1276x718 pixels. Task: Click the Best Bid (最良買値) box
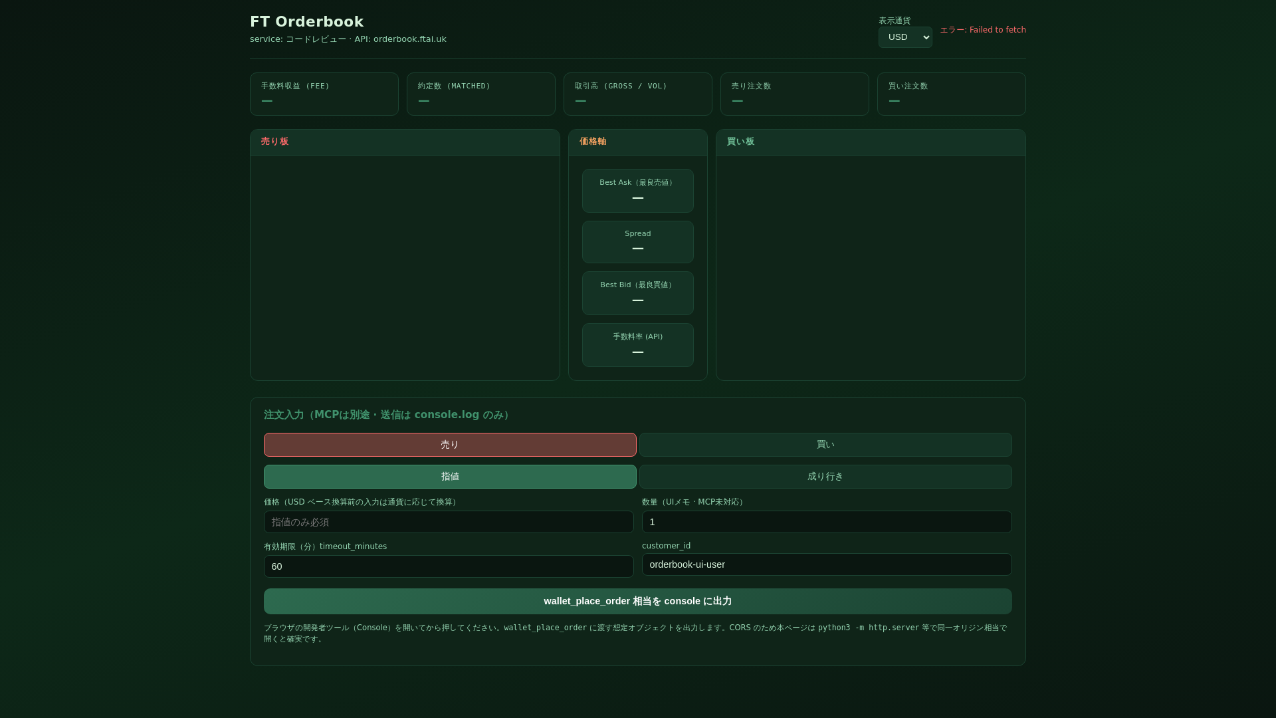coord(638,293)
